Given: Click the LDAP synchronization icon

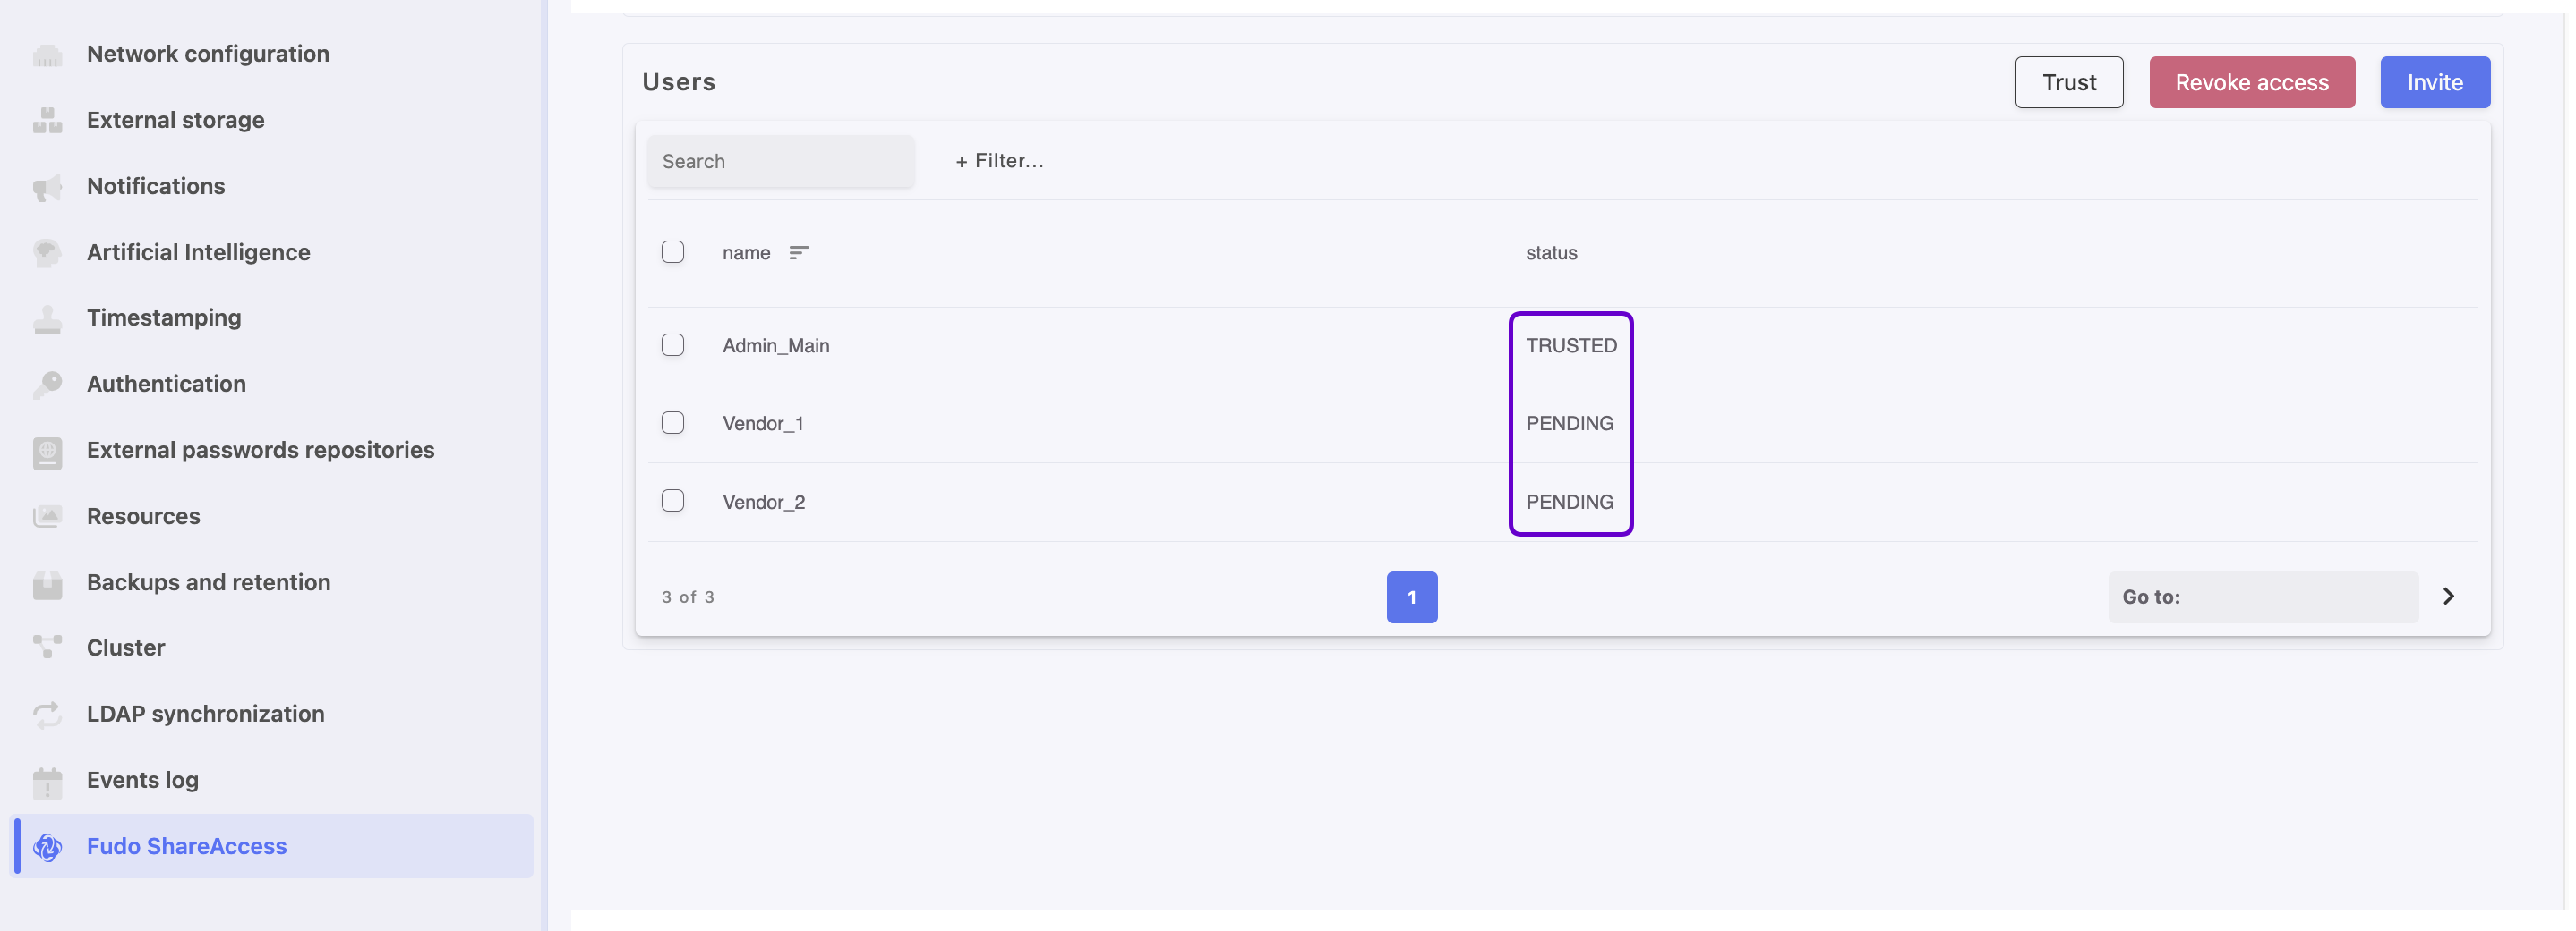Looking at the screenshot, I should click(x=47, y=714).
